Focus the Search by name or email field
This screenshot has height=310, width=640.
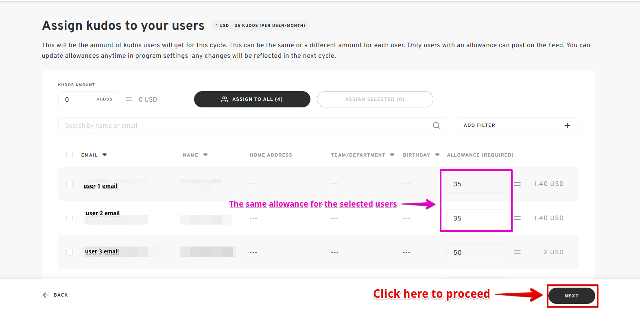click(x=244, y=125)
